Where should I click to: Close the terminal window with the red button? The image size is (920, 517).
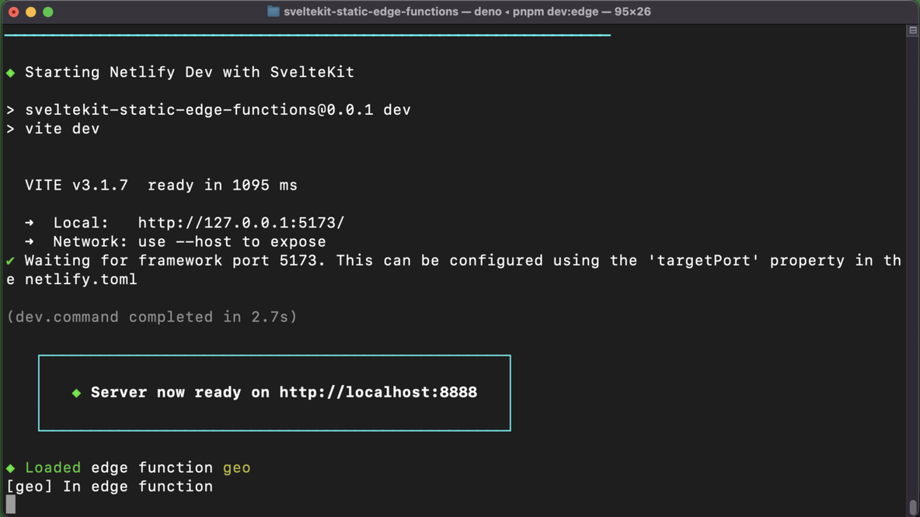coord(14,12)
